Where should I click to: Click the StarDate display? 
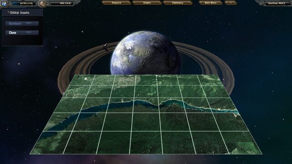click(276, 3)
